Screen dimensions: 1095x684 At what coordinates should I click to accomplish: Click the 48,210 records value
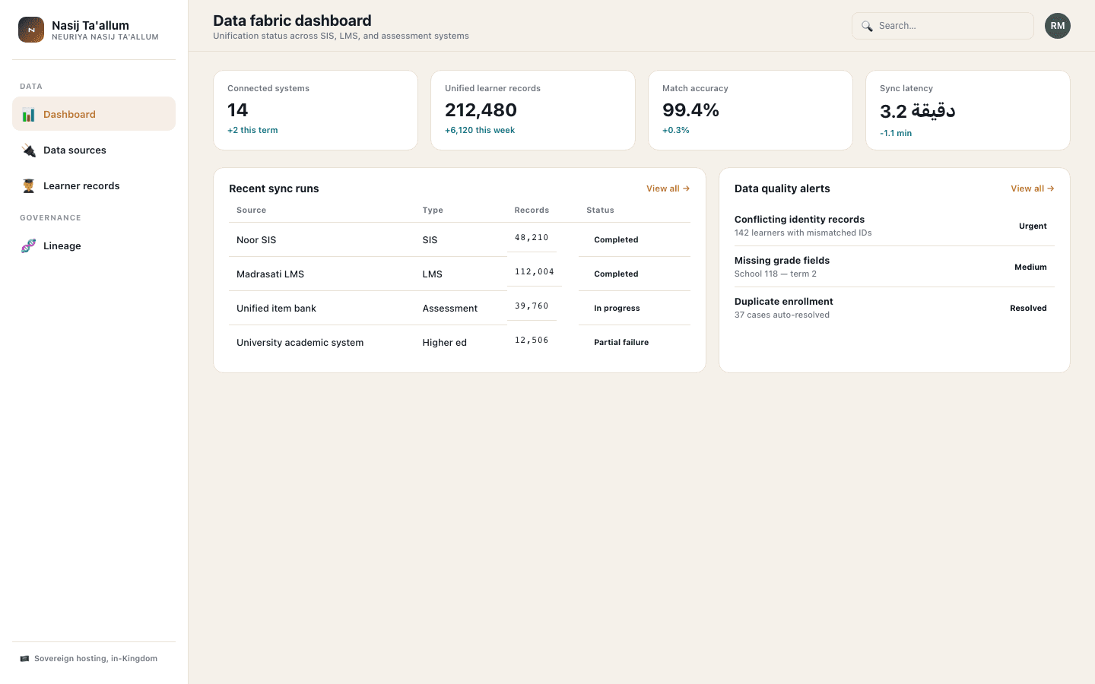coord(532,238)
